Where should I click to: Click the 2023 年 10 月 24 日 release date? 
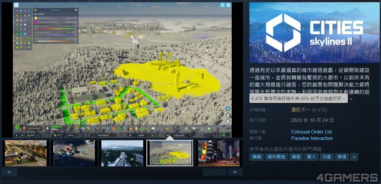[x=312, y=120]
